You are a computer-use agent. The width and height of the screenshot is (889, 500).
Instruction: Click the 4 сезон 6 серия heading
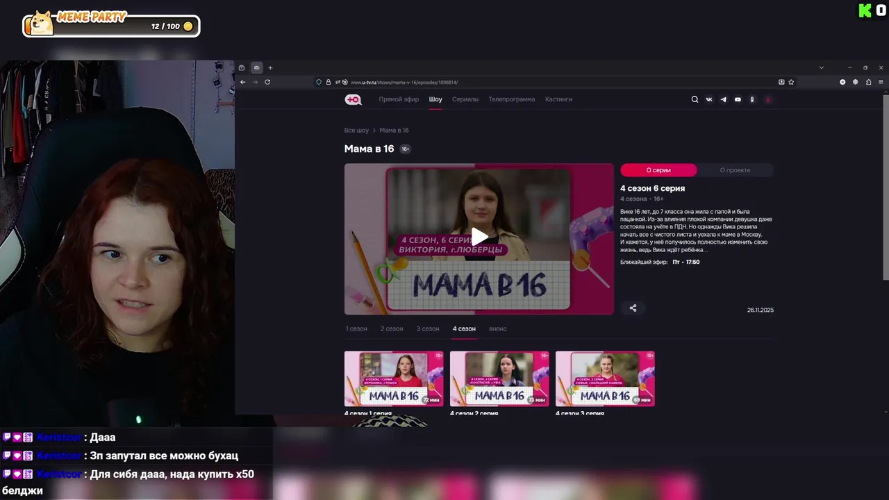coord(652,188)
